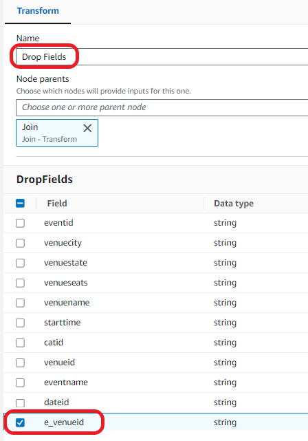Check the eventname field checkbox
This screenshot has width=308, height=441.
[20, 383]
